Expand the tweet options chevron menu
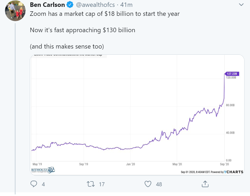The image size is (250, 196). pos(241,5)
